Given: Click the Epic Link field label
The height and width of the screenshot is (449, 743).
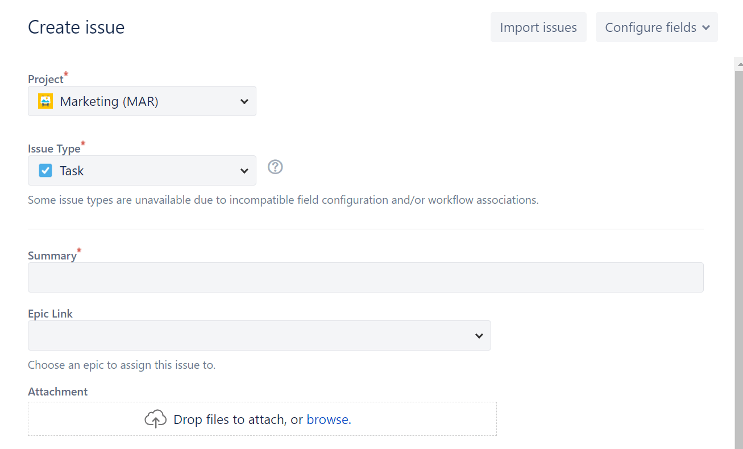Looking at the screenshot, I should pyautogui.click(x=50, y=314).
